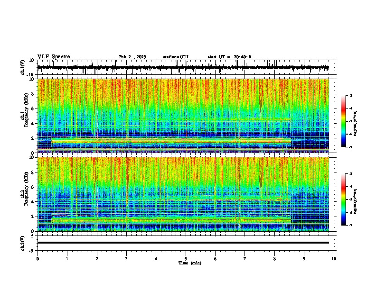Click time axis tick label "3"
376x290 pixels.
coord(126,259)
